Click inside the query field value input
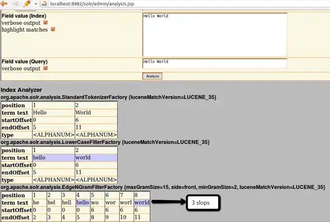 [x=215, y=63]
